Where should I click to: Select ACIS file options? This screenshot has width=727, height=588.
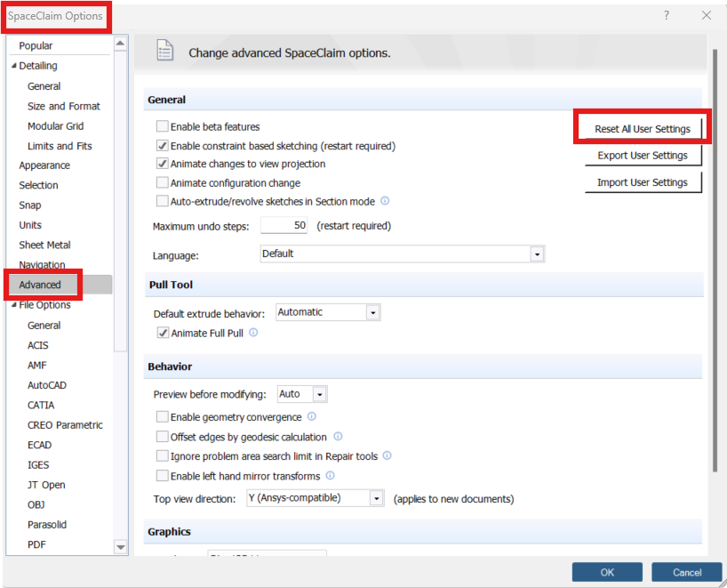pos(38,345)
